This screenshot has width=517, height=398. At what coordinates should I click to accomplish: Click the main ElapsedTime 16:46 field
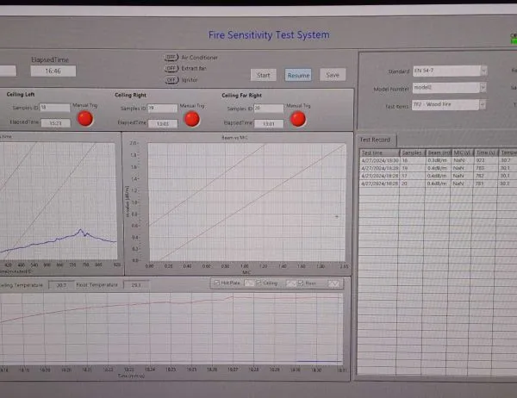pyautogui.click(x=53, y=71)
